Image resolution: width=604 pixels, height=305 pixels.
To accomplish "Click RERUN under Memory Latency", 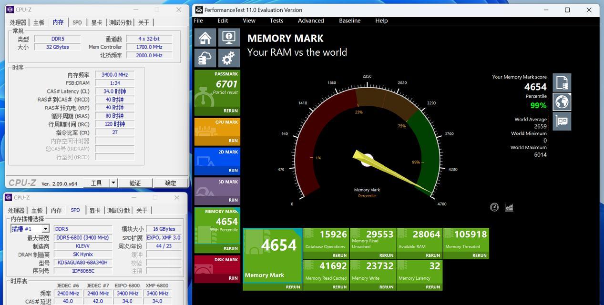I will 433,287.
